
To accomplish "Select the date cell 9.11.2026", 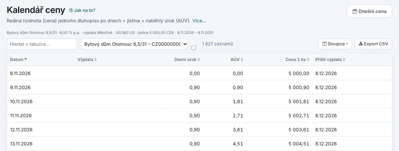I will coord(20,87).
